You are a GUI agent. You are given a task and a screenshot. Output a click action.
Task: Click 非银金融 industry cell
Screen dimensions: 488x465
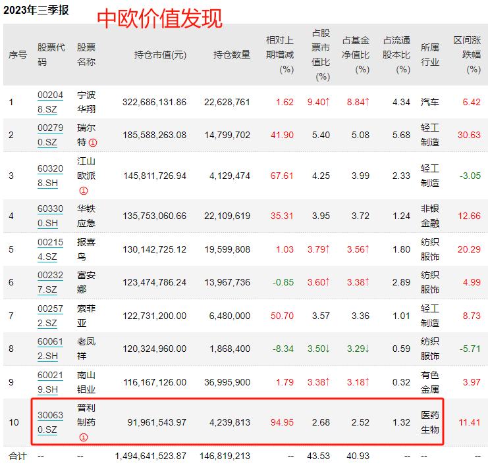[x=430, y=216]
